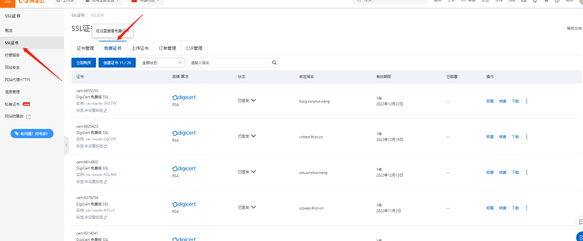583x241 pixels.
Task: Click 续费 for vcttest.9czn.cn certificate
Action: pyautogui.click(x=503, y=137)
